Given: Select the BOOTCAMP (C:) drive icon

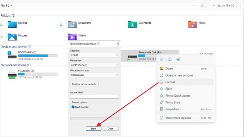Looking at the screenshot, I should click(x=12, y=55).
